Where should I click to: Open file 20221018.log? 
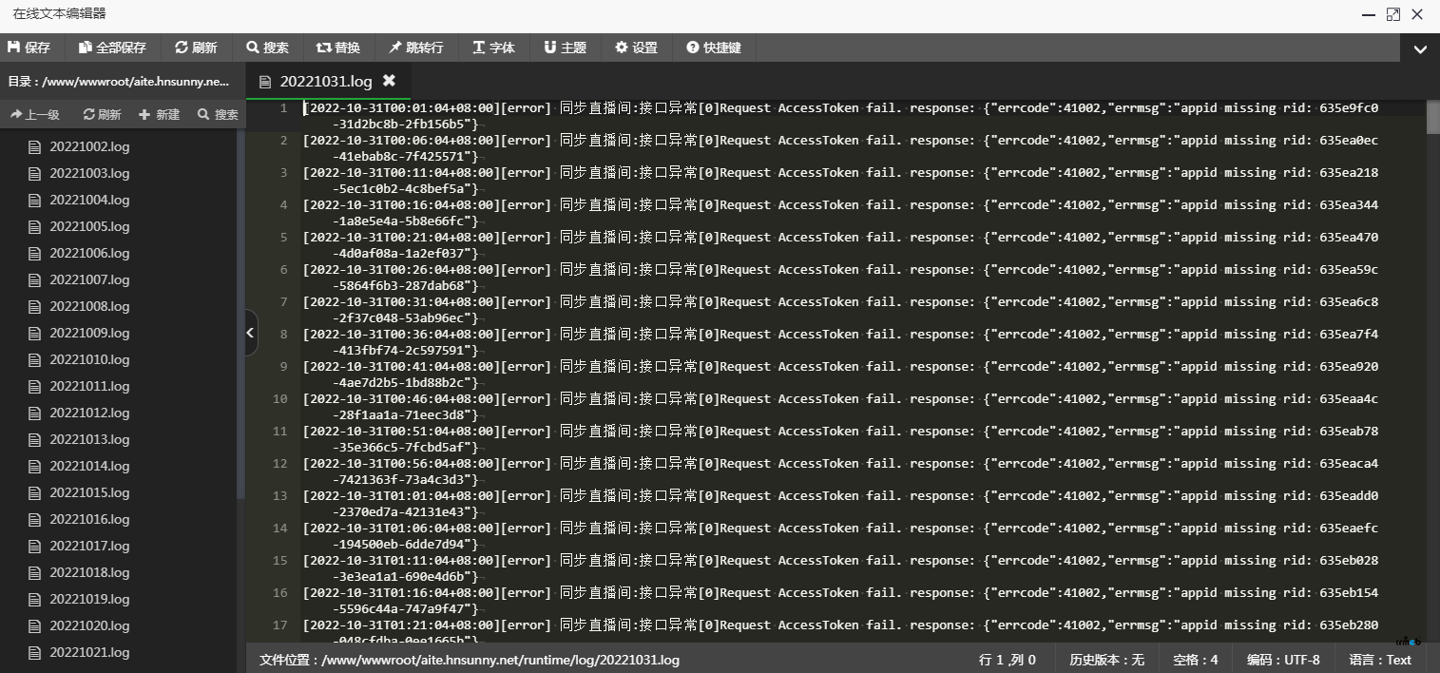pyautogui.click(x=89, y=572)
